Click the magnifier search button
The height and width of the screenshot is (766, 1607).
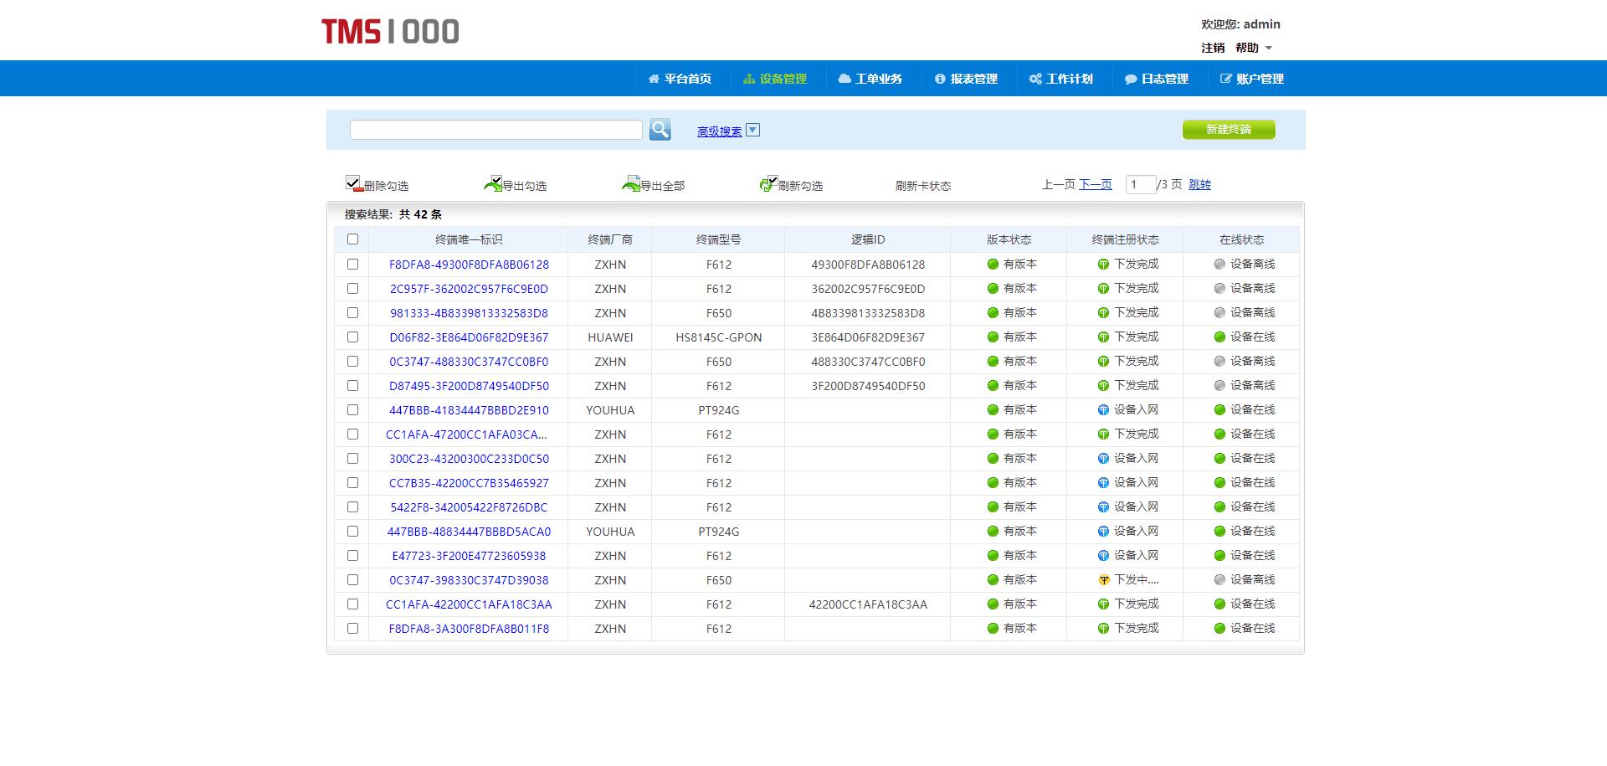pyautogui.click(x=660, y=130)
